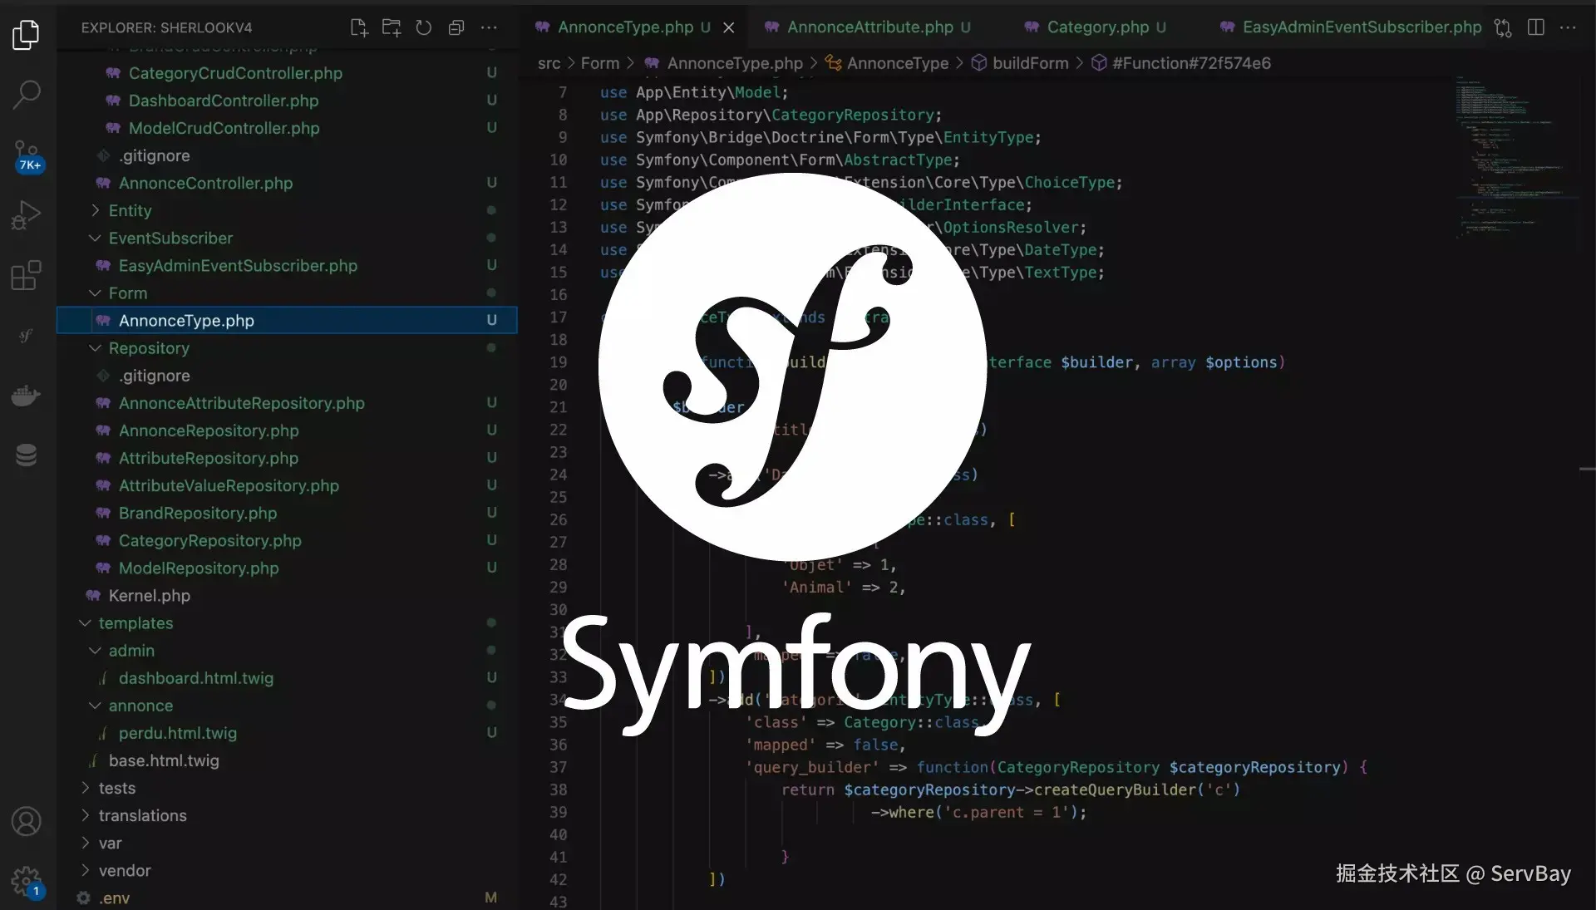Expand the translations folder
The image size is (1596, 910).
click(142, 815)
